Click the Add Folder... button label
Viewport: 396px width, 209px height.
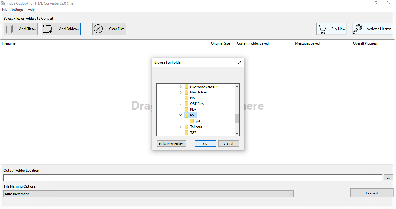pos(69,29)
